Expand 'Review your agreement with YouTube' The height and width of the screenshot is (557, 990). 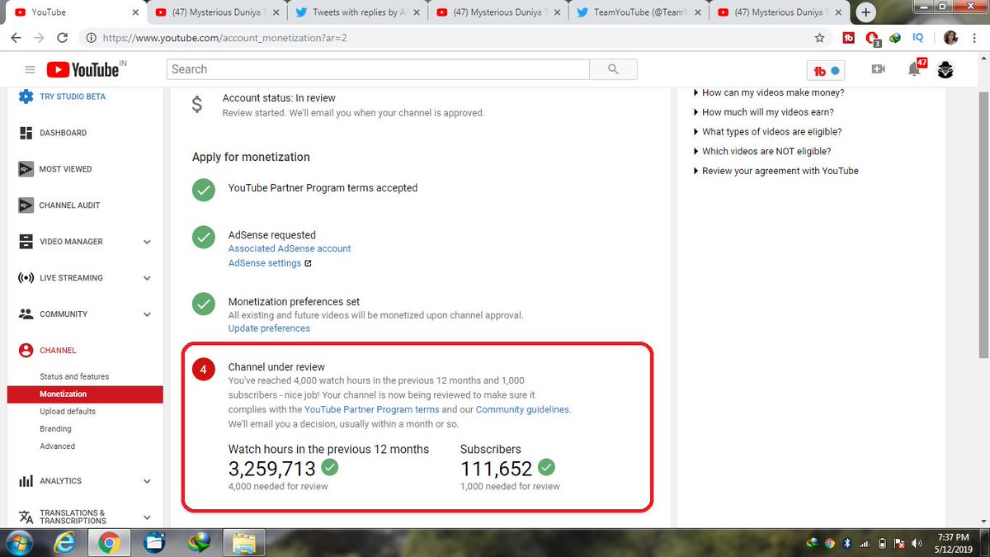click(775, 171)
